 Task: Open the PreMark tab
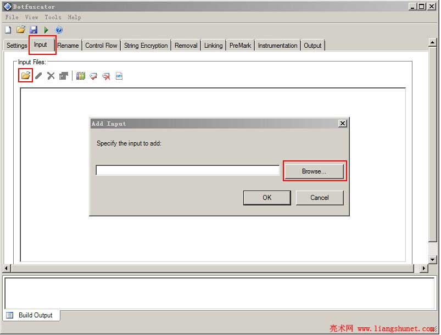point(241,46)
